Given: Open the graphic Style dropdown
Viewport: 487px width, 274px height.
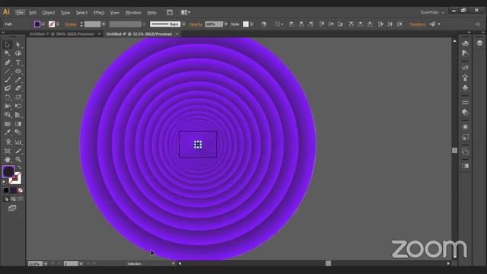Looking at the screenshot, I should click(x=252, y=24).
